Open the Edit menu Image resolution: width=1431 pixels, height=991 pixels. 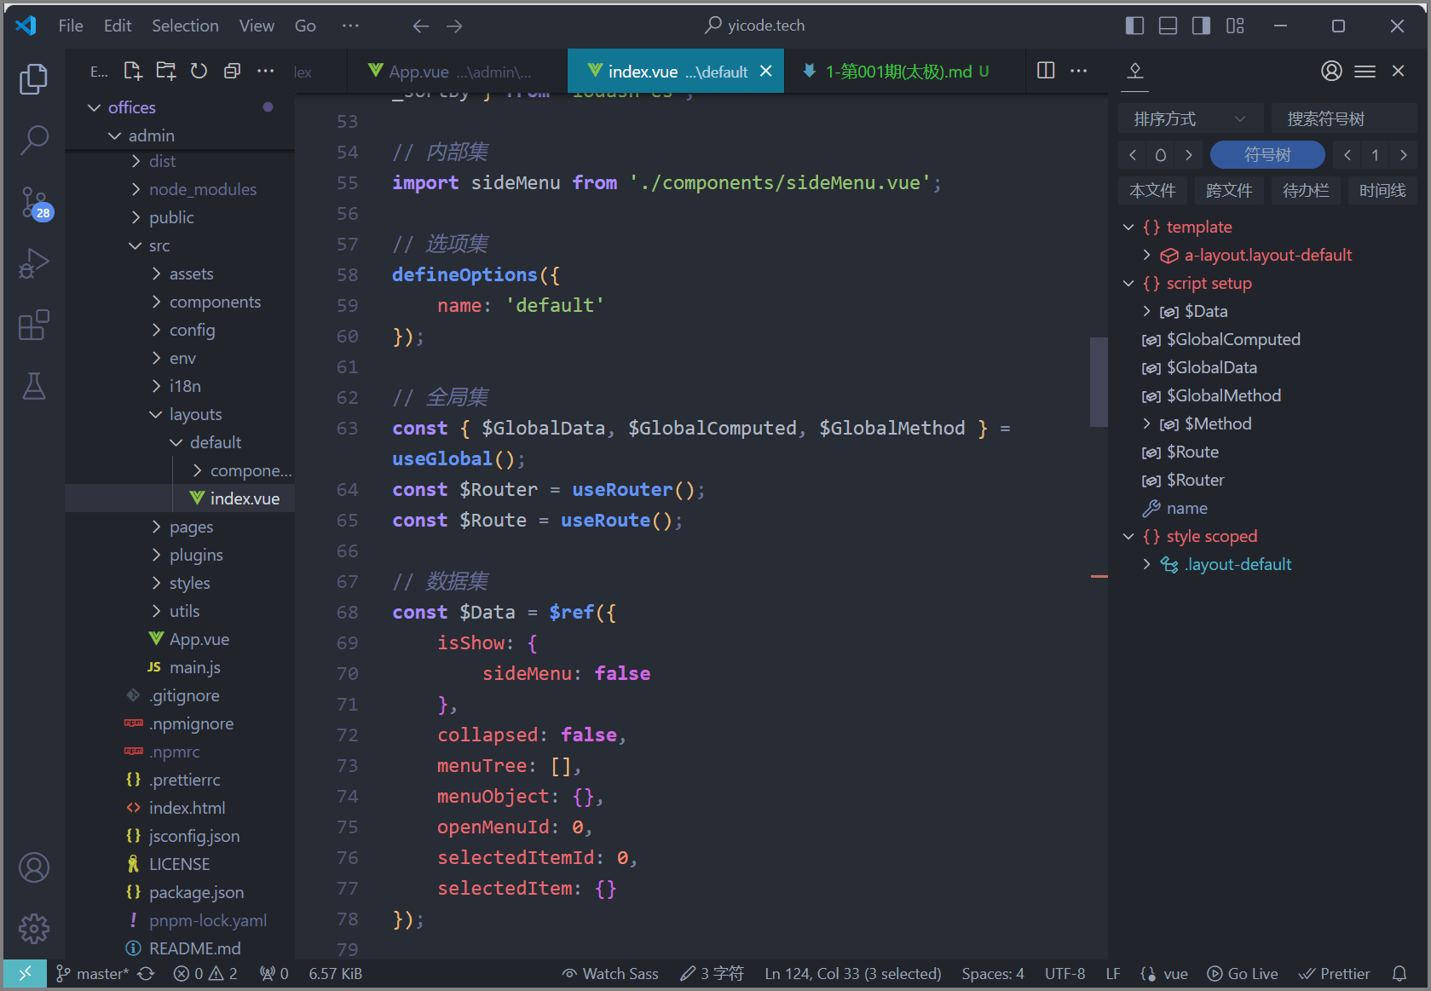tap(118, 26)
